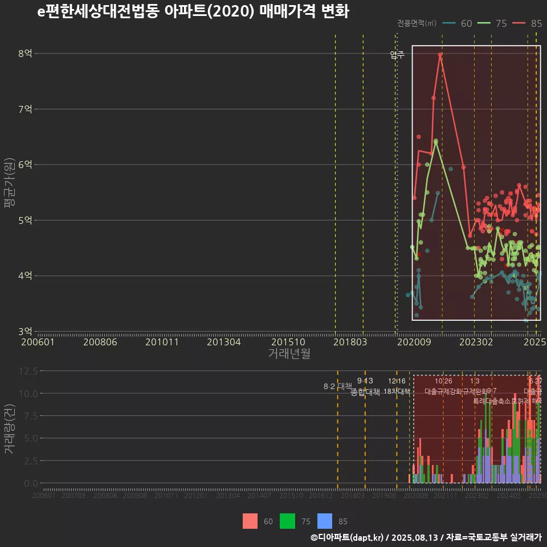
Task: Click the '10.0' volume axis label
Action: 28,394
